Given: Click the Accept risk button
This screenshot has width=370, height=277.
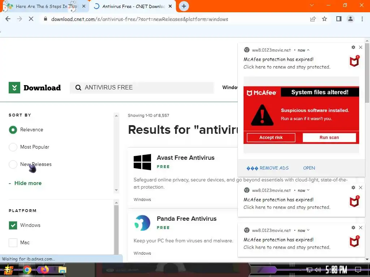Looking at the screenshot, I should (271, 137).
